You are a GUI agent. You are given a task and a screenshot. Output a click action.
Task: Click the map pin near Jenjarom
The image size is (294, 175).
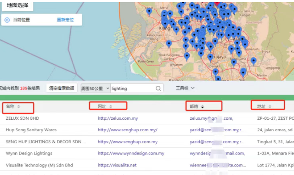187,56
